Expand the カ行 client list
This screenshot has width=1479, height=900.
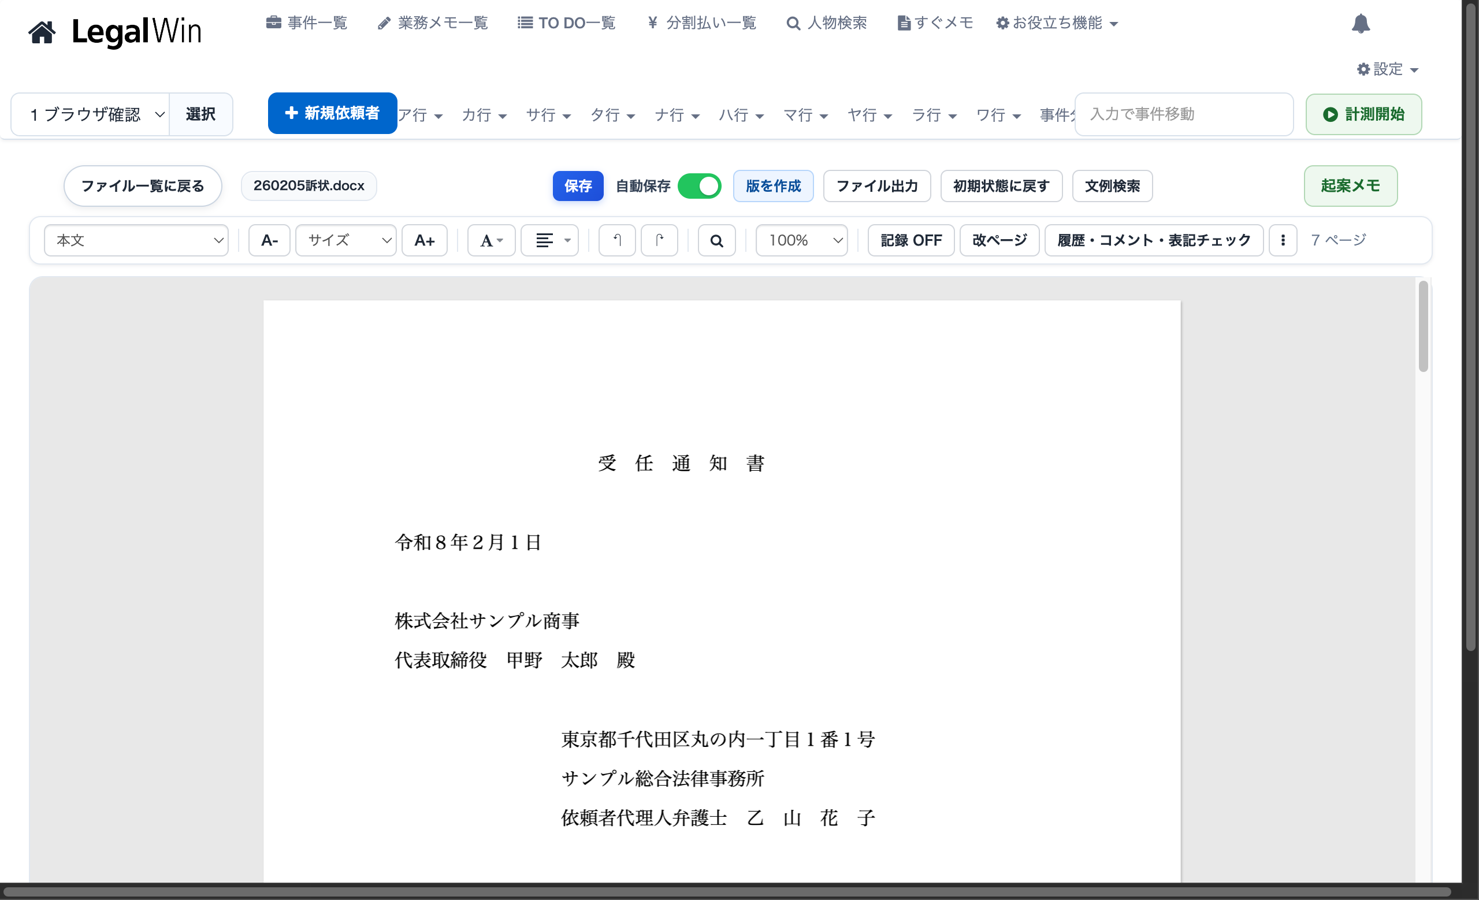pyautogui.click(x=484, y=114)
